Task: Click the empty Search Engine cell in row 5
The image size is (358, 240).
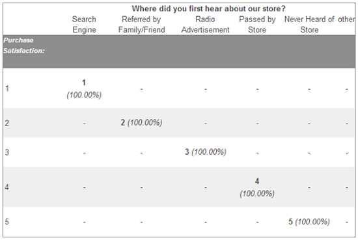Action: [x=84, y=222]
